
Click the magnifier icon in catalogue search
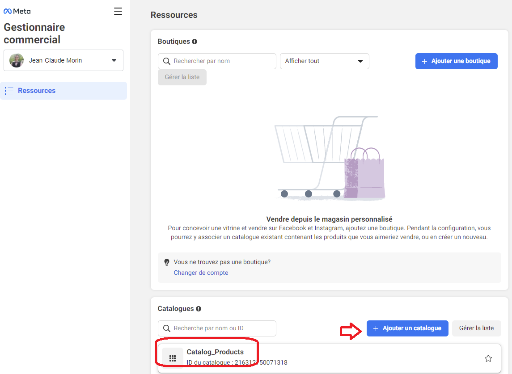166,328
